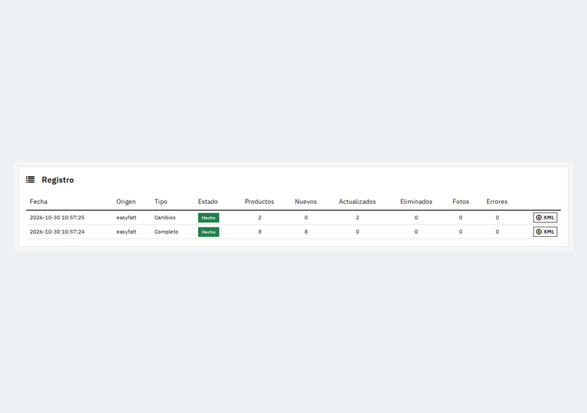This screenshot has height=413, width=587.
Task: Click Productos value 2 in Cambios row
Action: (260, 218)
